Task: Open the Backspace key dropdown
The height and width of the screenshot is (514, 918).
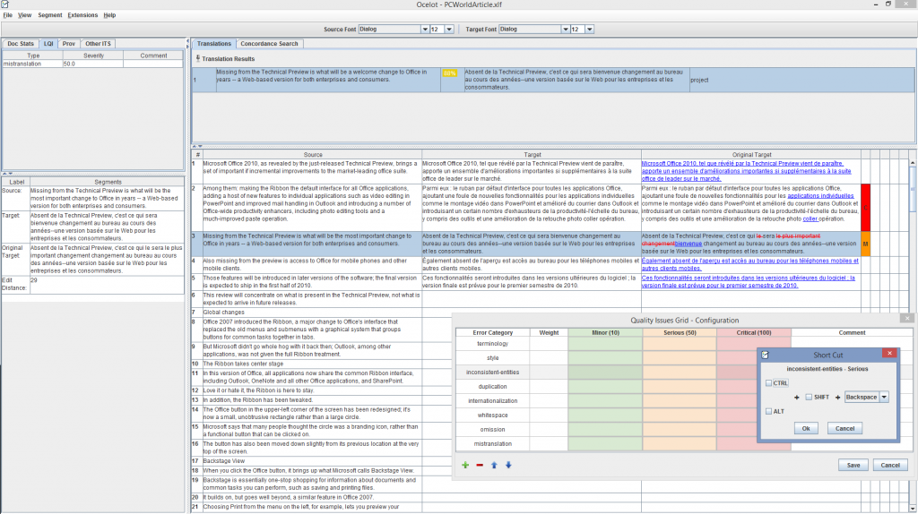Action: 884,397
